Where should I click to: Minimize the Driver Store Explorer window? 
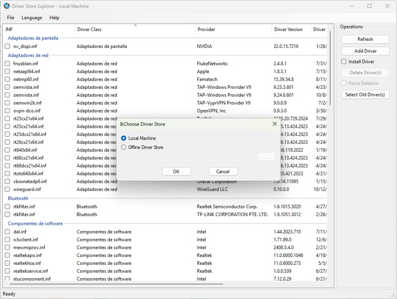point(352,6)
